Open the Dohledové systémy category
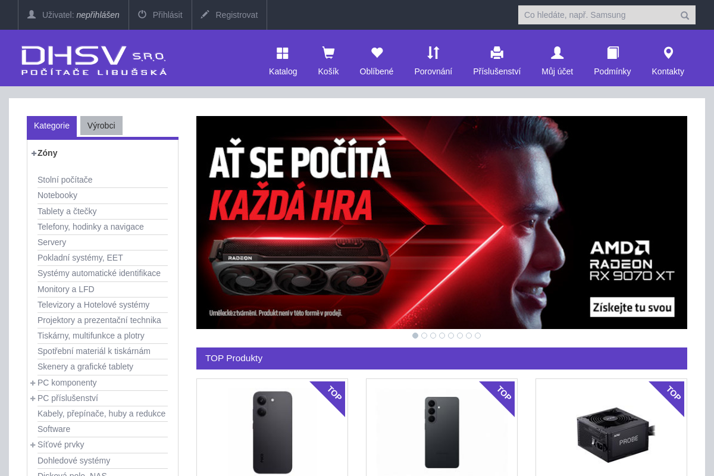Viewport: 714px width, 476px height. 74,461
